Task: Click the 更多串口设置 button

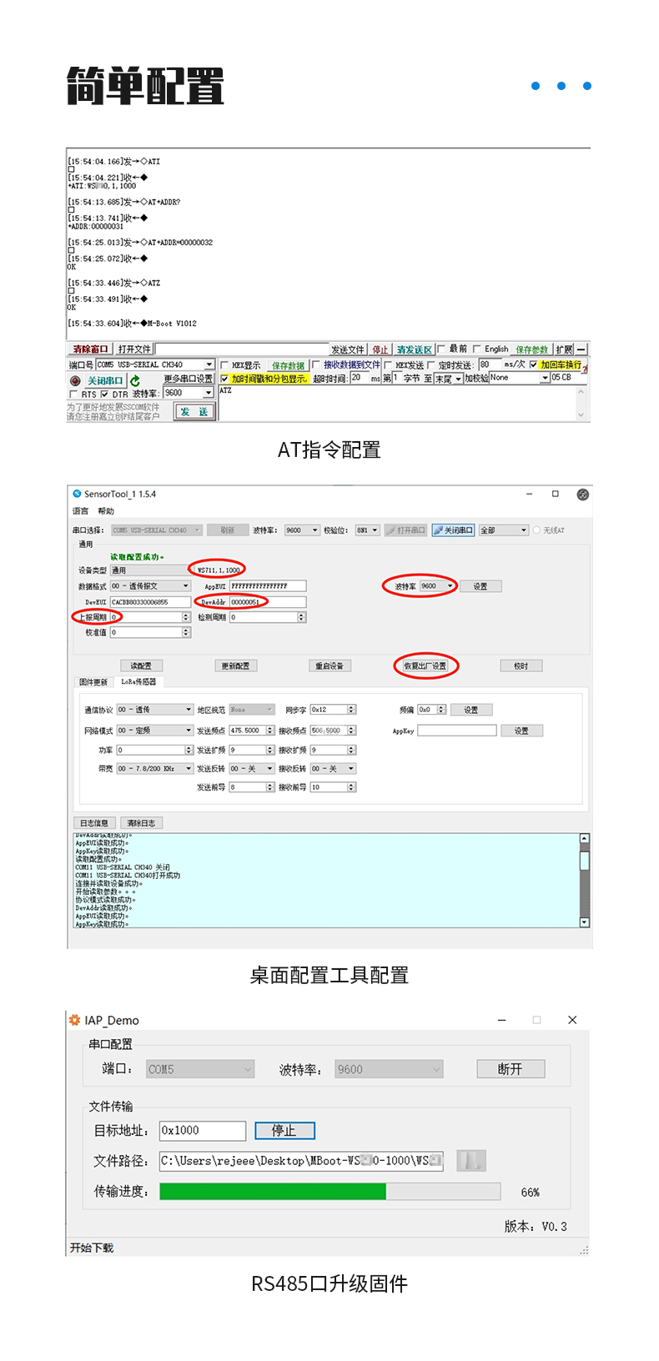Action: coord(189,379)
